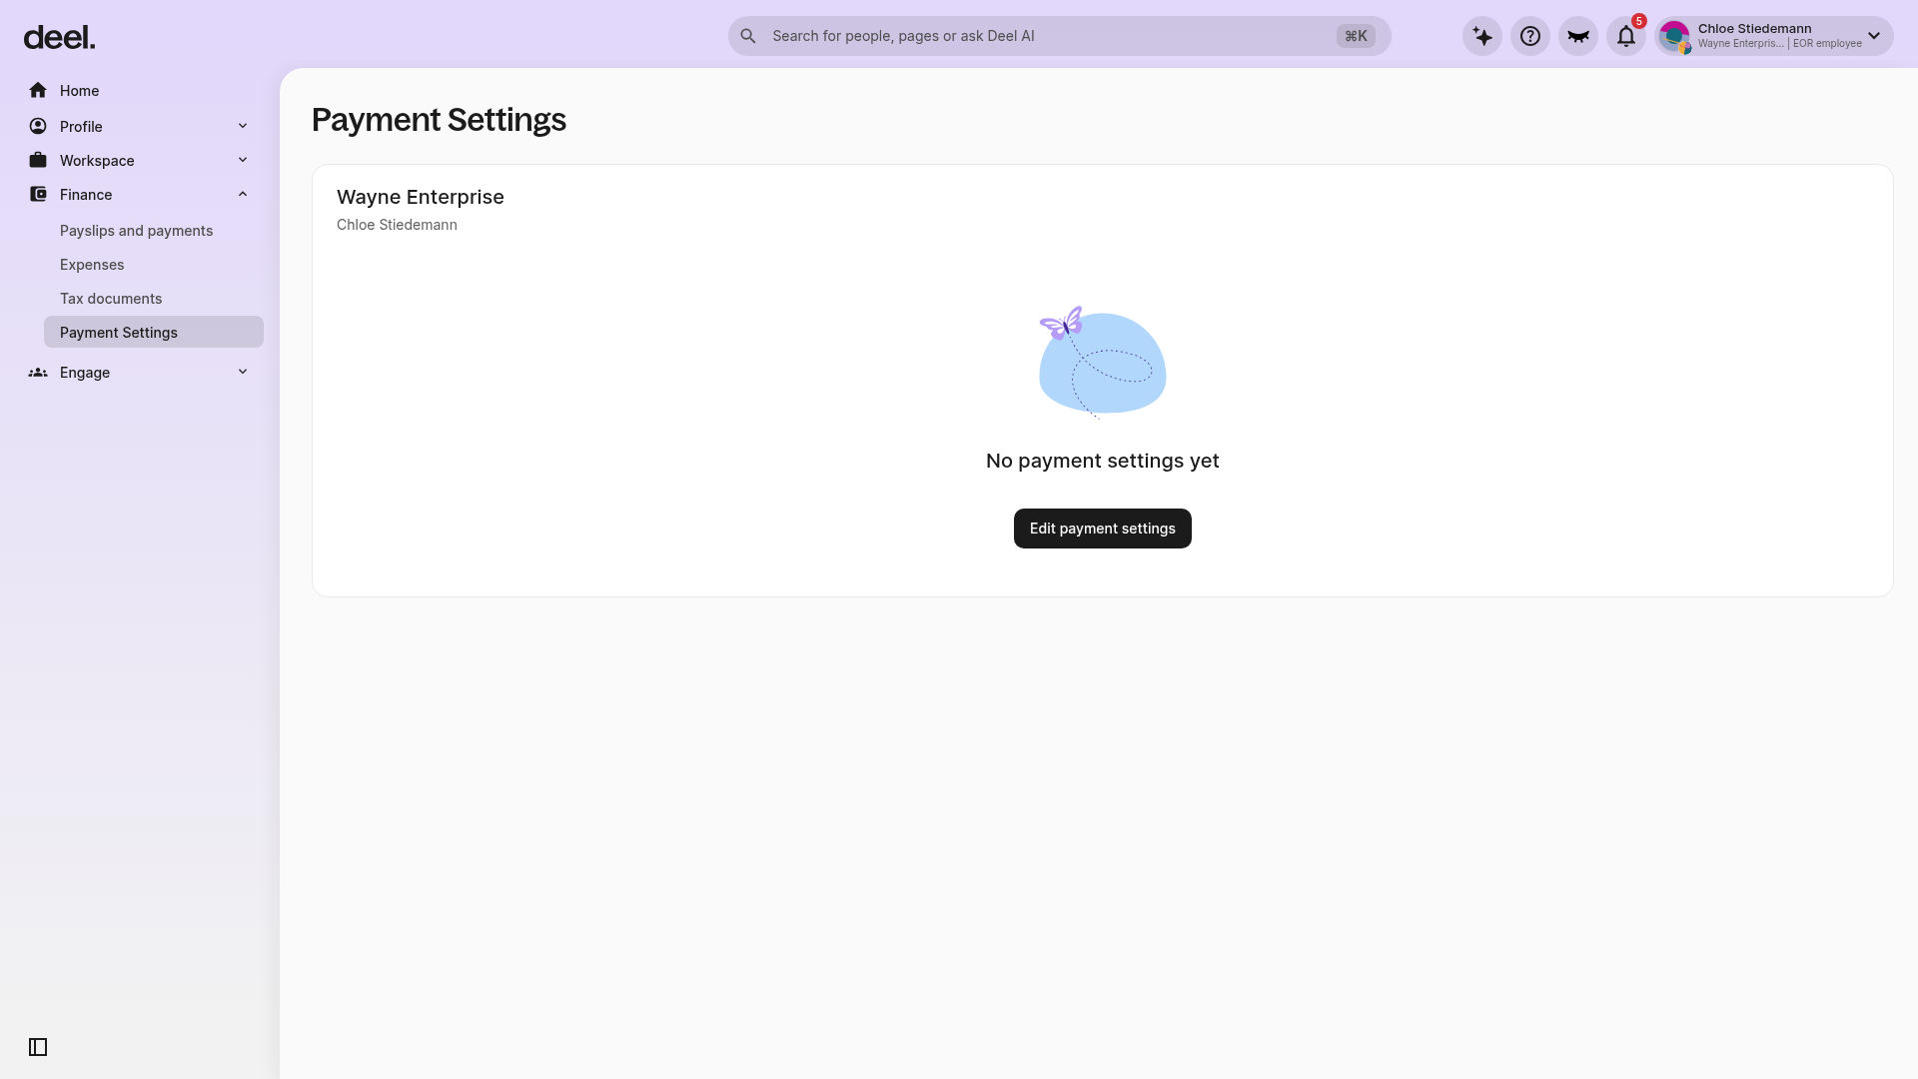
Task: Expand the Profile chevron
Action: tap(243, 126)
